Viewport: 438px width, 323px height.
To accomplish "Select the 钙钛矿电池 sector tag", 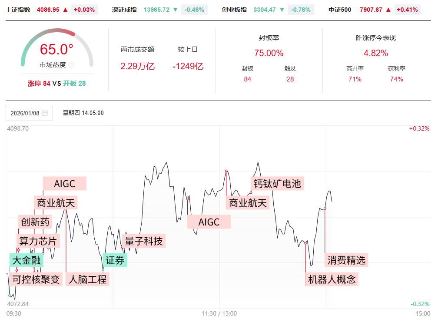I will click(x=277, y=183).
